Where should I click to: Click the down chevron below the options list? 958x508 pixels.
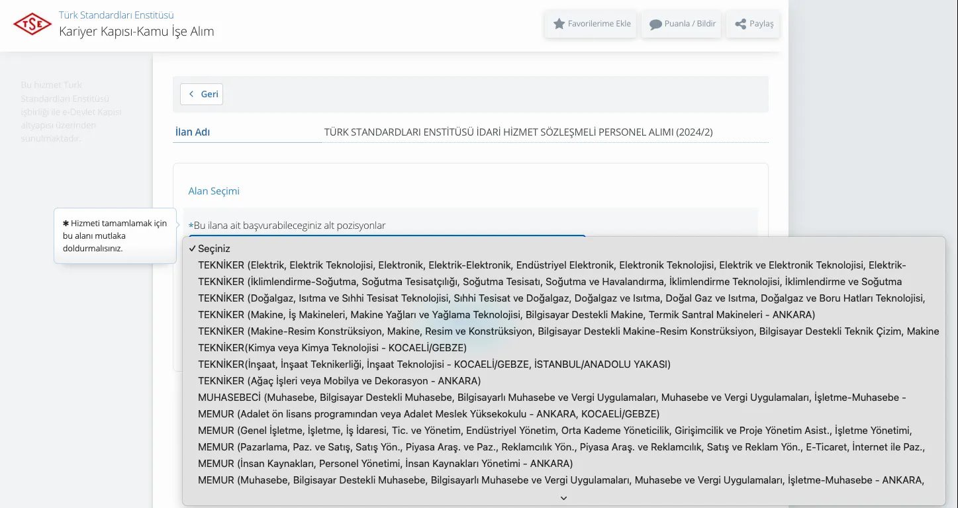click(563, 497)
